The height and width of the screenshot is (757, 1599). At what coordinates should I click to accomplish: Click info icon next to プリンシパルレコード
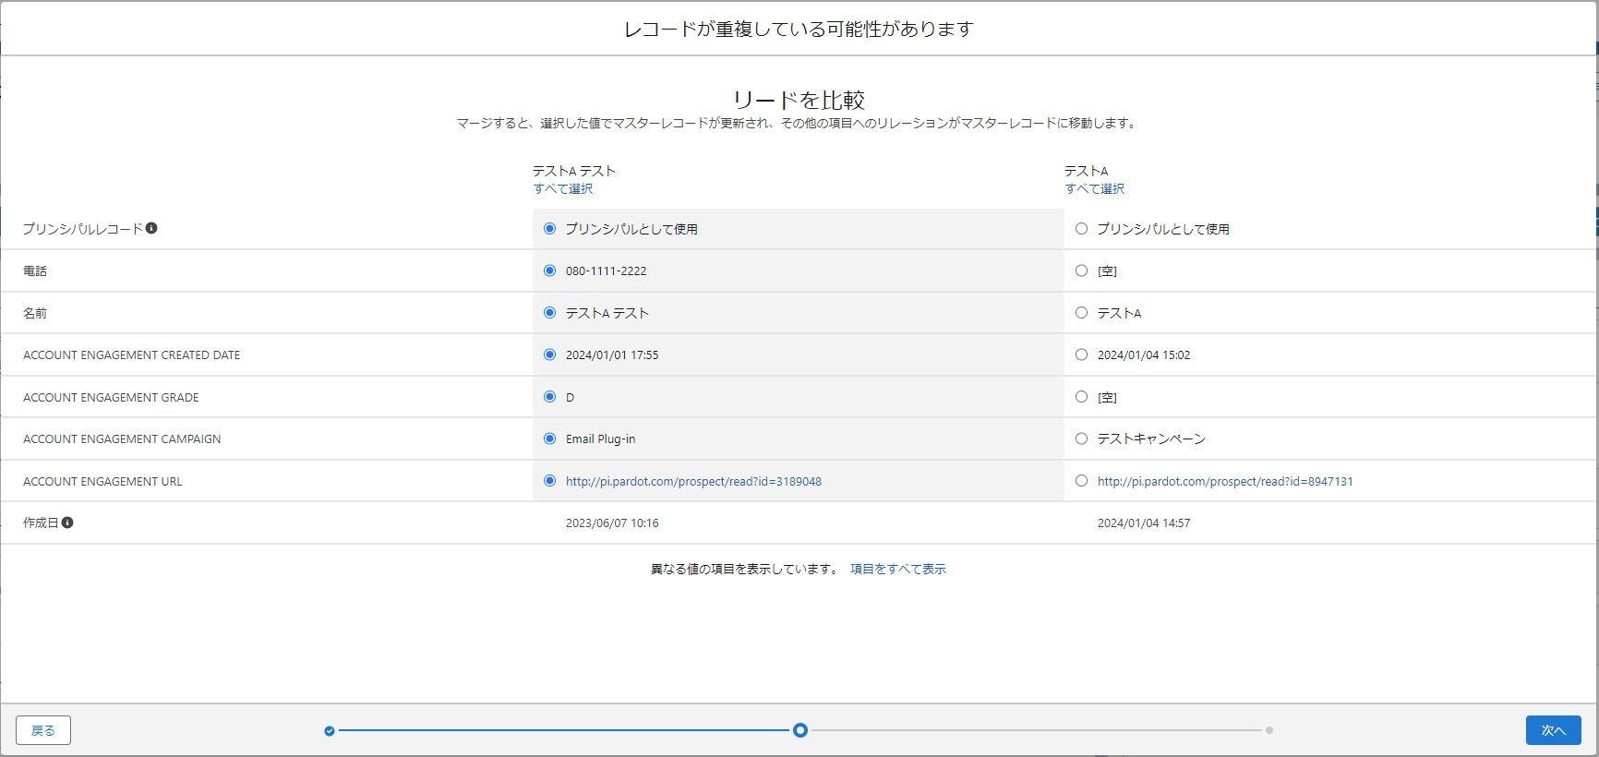[x=151, y=228]
